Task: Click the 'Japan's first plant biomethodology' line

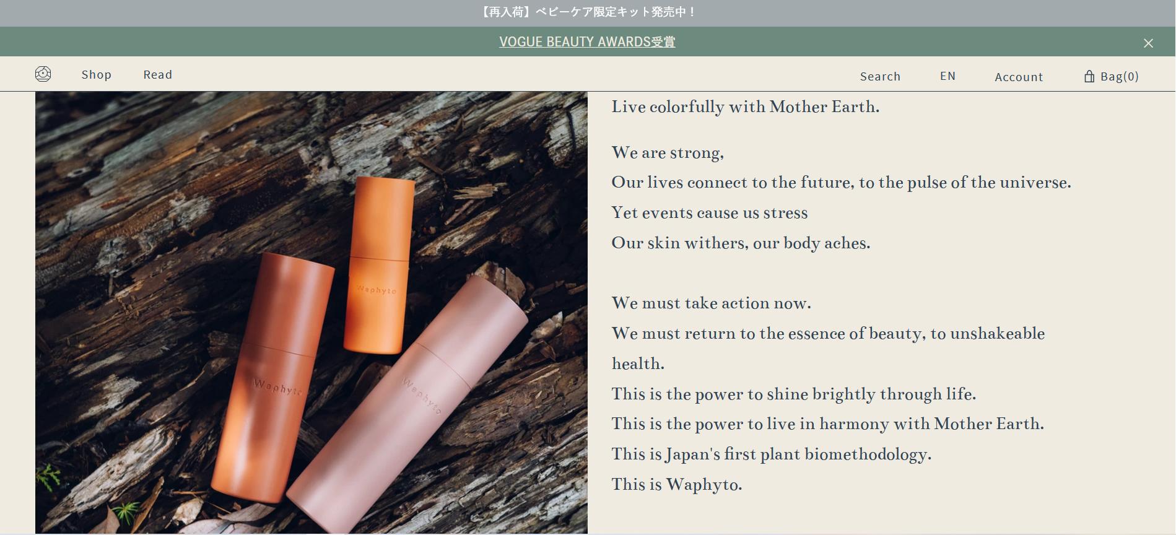Action: pos(772,454)
